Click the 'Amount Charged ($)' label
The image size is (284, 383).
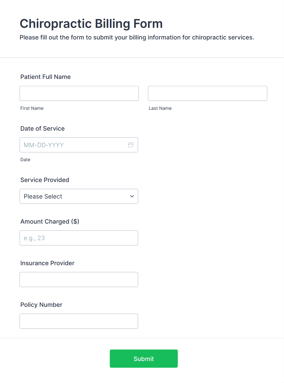point(50,221)
